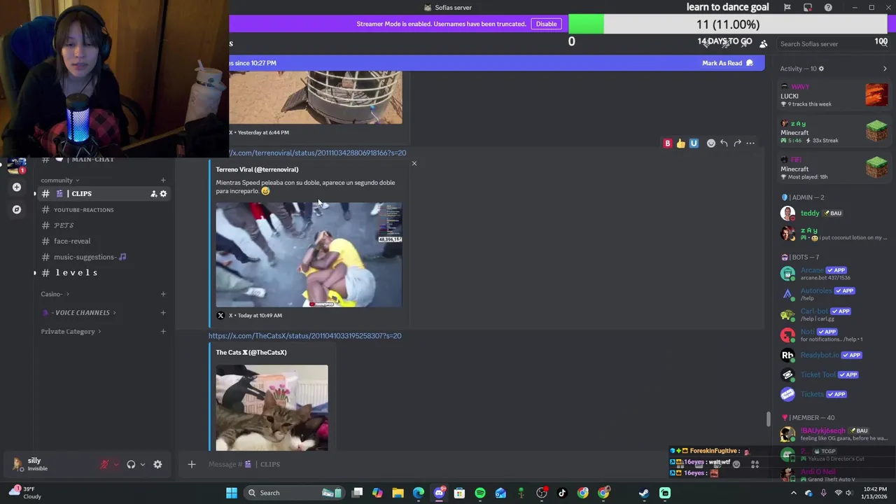The image size is (896, 504).
Task: Open the face-reveal channel
Action: point(104,241)
